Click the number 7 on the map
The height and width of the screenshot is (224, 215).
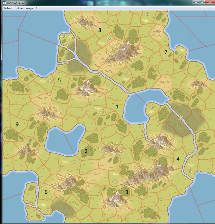[x=166, y=52]
